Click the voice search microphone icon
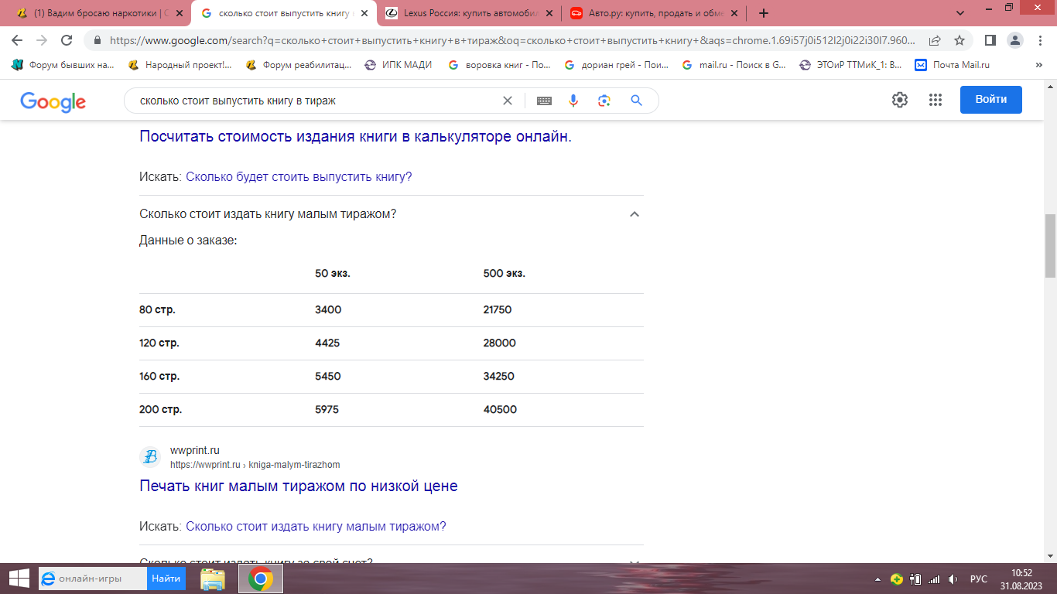The height and width of the screenshot is (594, 1057). pos(573,101)
